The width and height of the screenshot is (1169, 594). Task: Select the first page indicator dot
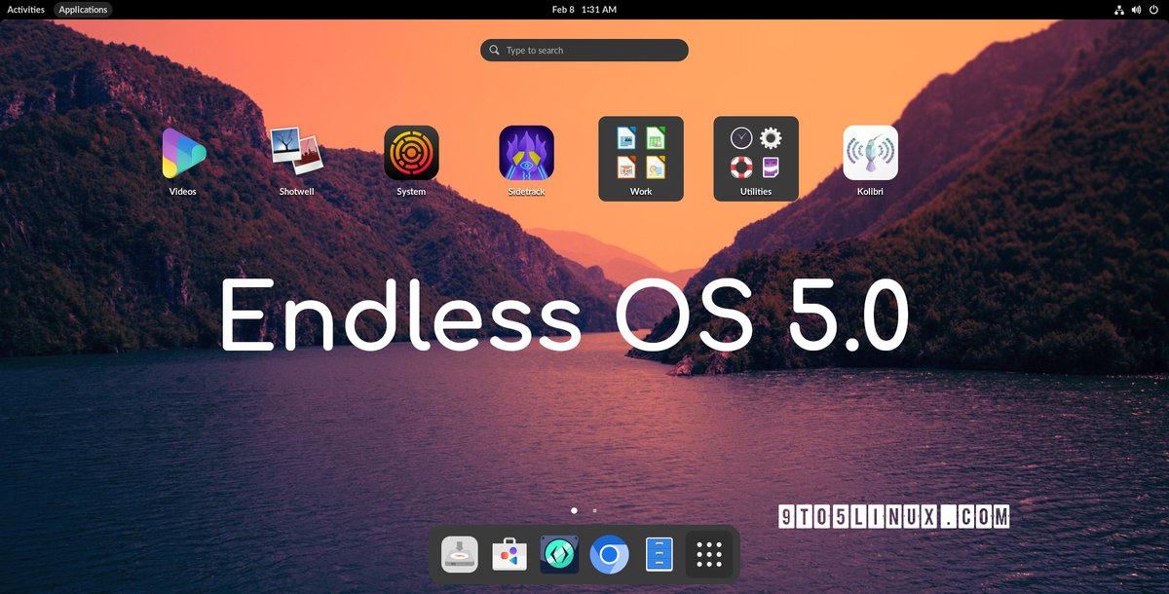coord(574,510)
